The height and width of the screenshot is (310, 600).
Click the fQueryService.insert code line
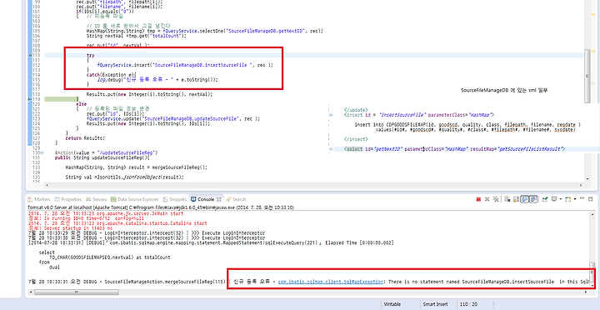[x=185, y=65]
